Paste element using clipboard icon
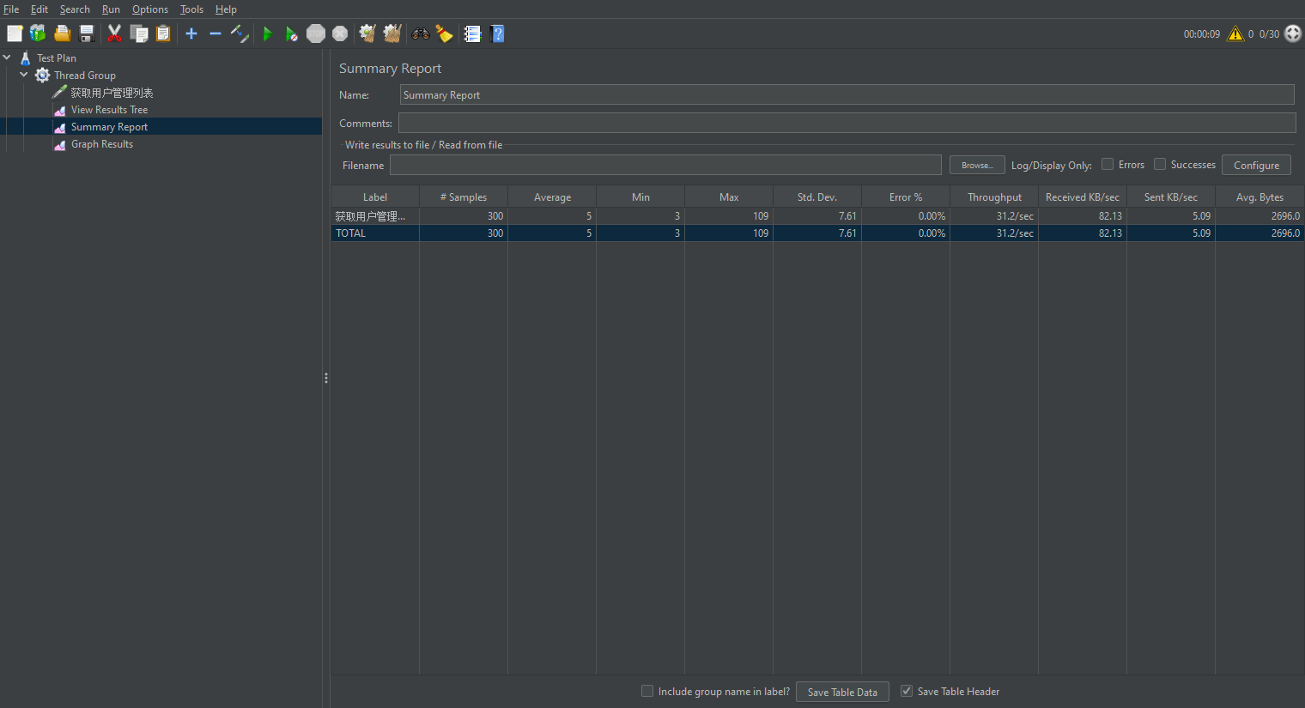Screen dimensions: 1305x708 point(163,33)
